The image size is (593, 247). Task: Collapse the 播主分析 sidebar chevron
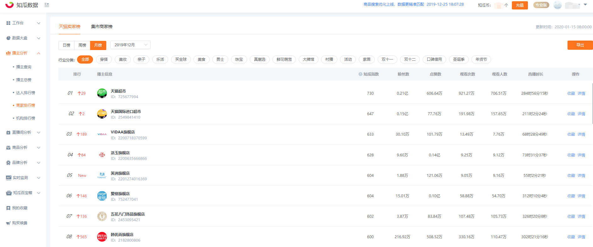pos(39,53)
